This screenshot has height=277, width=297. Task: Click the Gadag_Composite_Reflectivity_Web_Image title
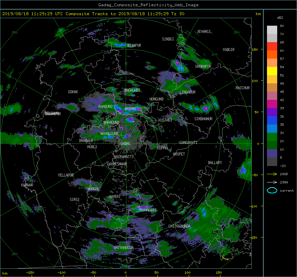point(148,5)
